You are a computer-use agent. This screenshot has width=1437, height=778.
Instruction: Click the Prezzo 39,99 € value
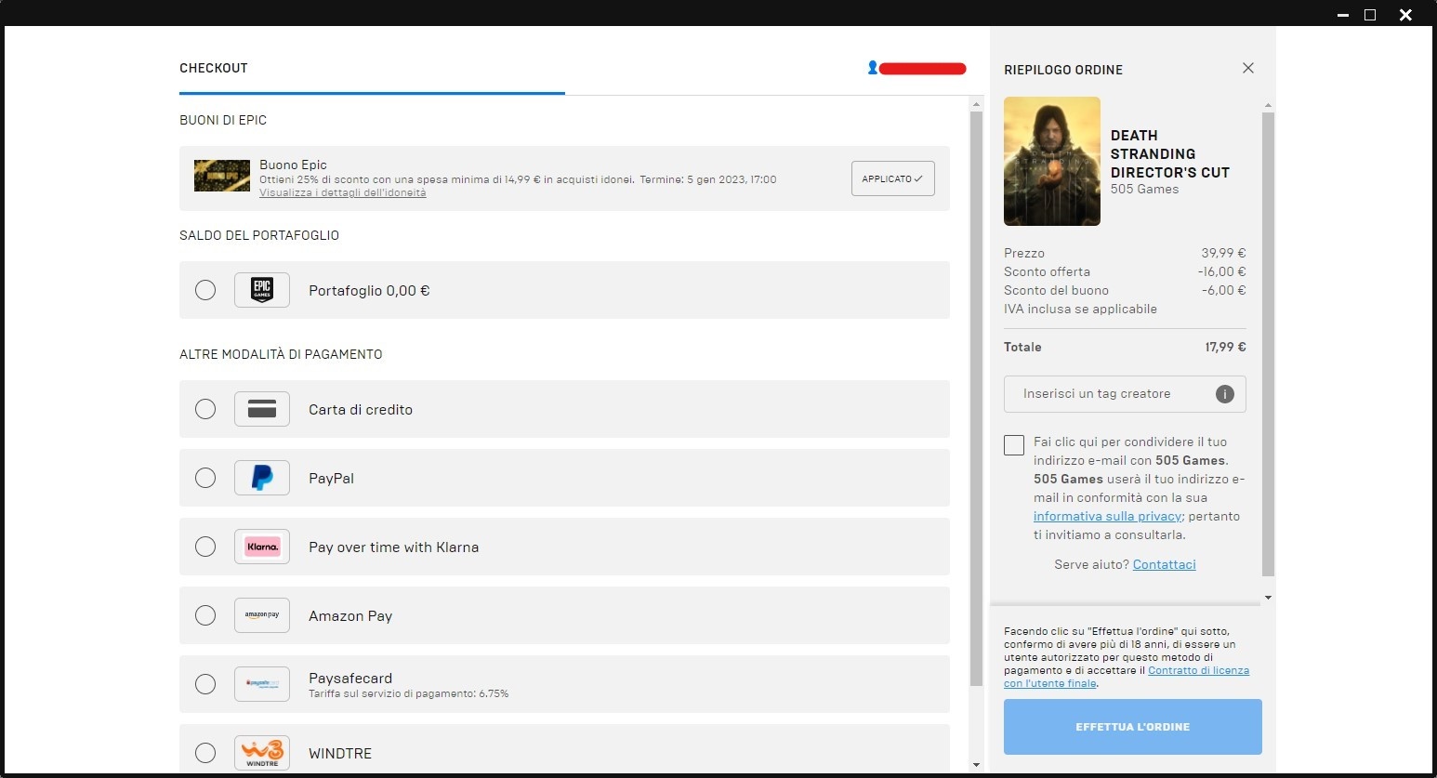point(1224,253)
